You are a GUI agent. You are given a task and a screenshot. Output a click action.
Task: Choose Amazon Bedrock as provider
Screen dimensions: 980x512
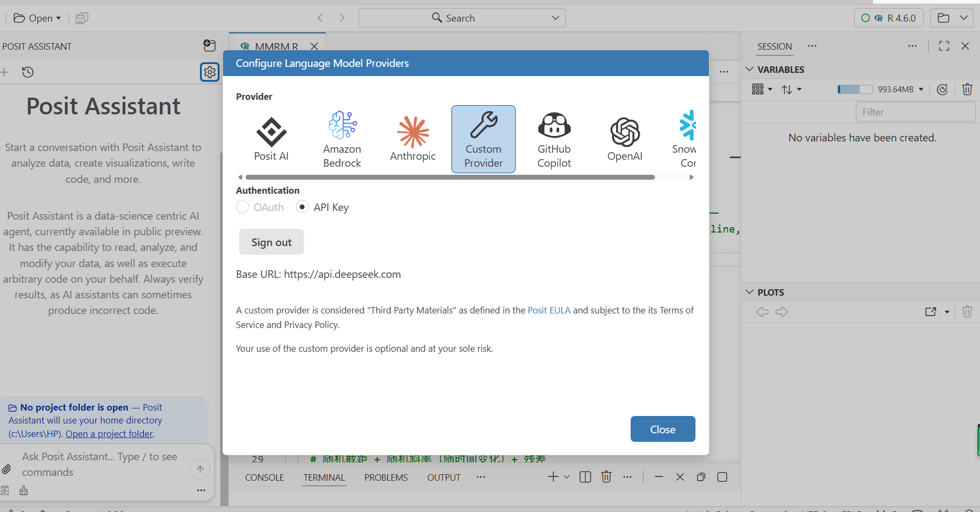pyautogui.click(x=342, y=139)
